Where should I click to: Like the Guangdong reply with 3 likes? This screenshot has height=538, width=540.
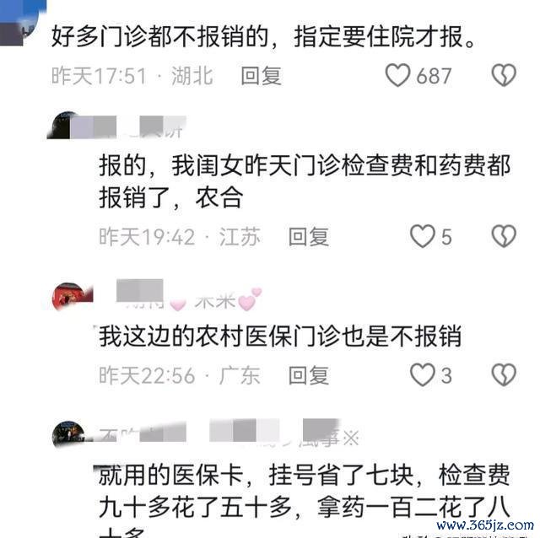pos(422,374)
